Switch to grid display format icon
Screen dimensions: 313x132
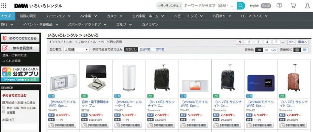tap(297, 50)
